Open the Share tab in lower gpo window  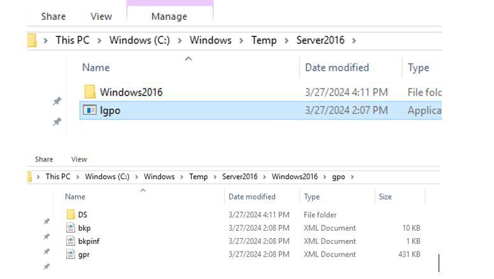point(44,159)
